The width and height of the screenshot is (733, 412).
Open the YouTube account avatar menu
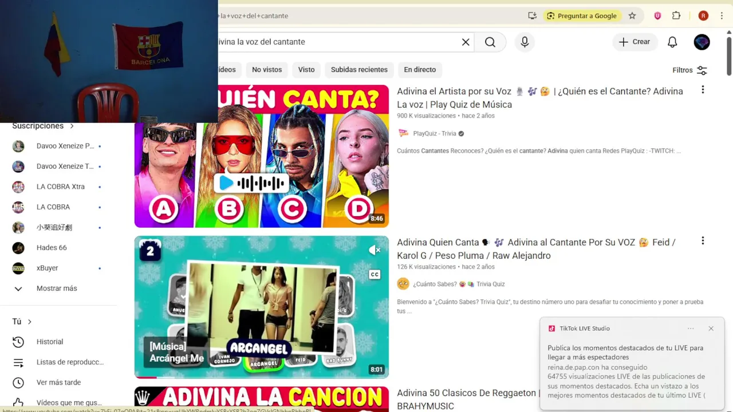pyautogui.click(x=702, y=42)
